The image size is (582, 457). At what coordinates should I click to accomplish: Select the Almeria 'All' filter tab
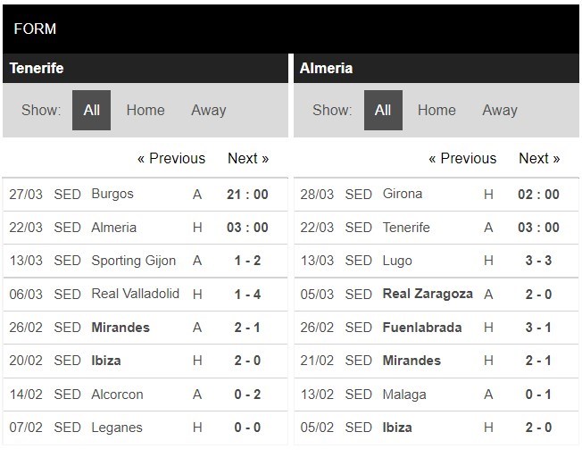(x=383, y=111)
